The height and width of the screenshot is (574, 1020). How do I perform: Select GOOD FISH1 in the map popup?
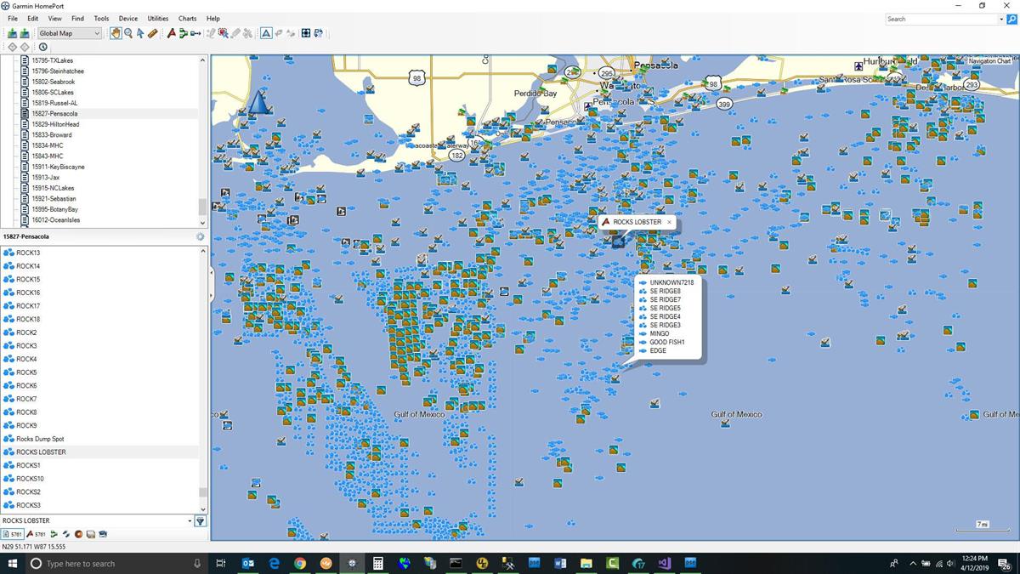(667, 342)
